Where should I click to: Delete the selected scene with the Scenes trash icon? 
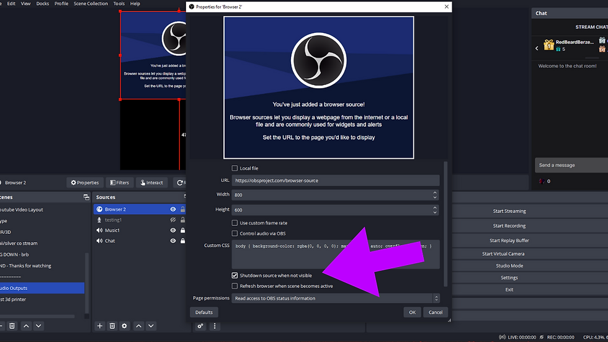(x=12, y=326)
